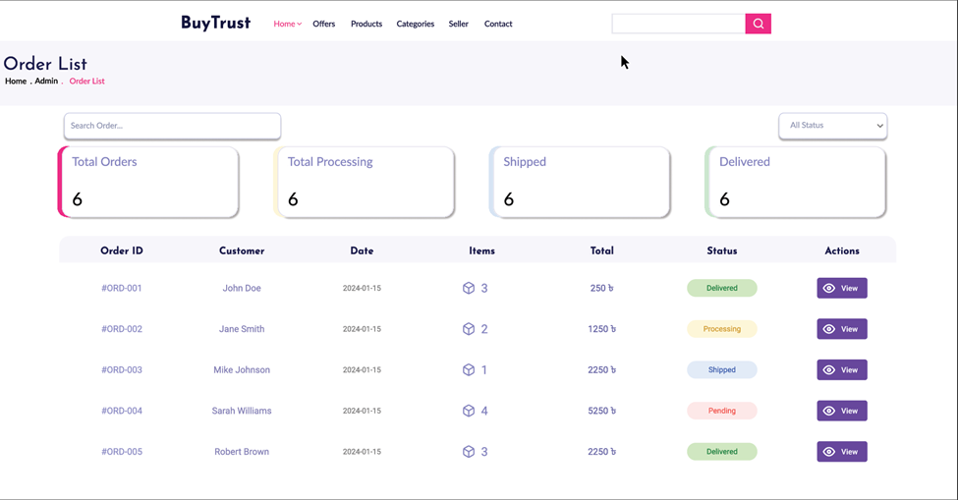
Task: Click the eye icon for order #ORD-001
Action: tap(829, 288)
